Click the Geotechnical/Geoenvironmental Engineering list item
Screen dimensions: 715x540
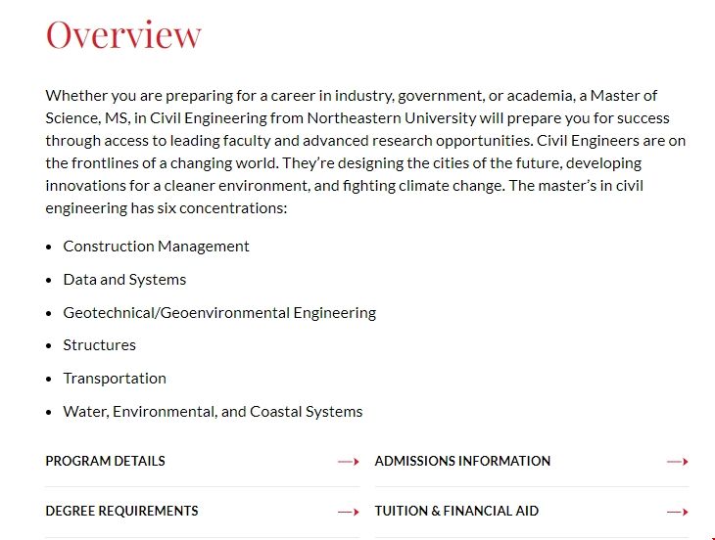tap(219, 313)
